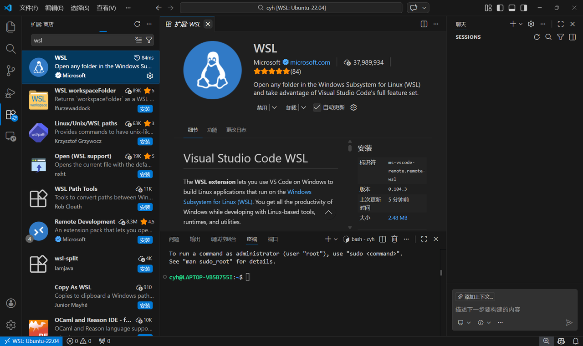Switch to the 问题 panel tab

pos(174,239)
